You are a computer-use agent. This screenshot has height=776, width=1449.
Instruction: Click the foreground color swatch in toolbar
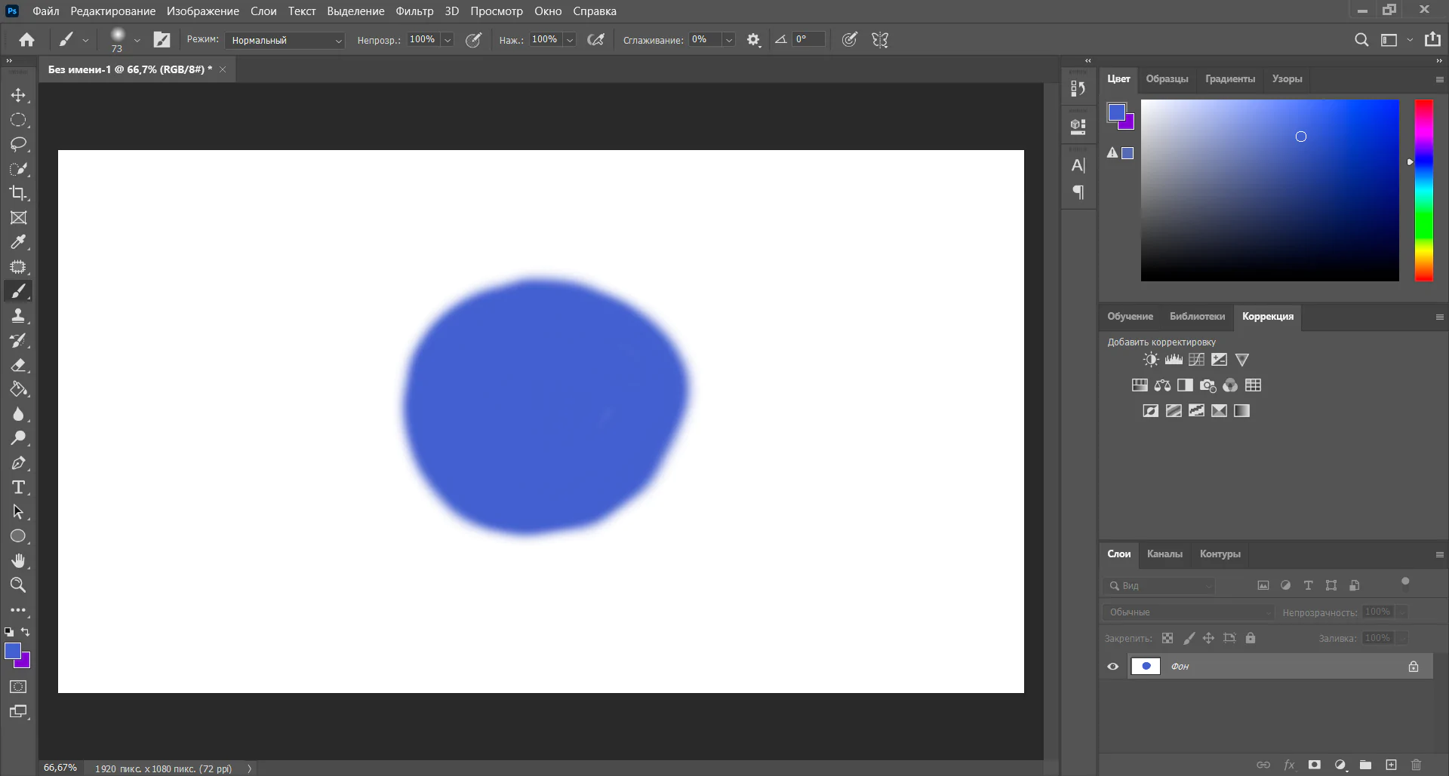pos(12,651)
